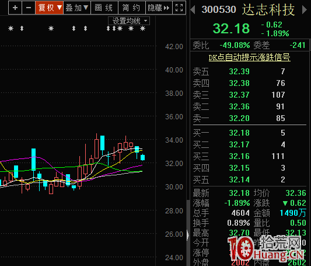Click the 42.00 price axis label
This screenshot has width=311, height=266.
(x=174, y=47)
